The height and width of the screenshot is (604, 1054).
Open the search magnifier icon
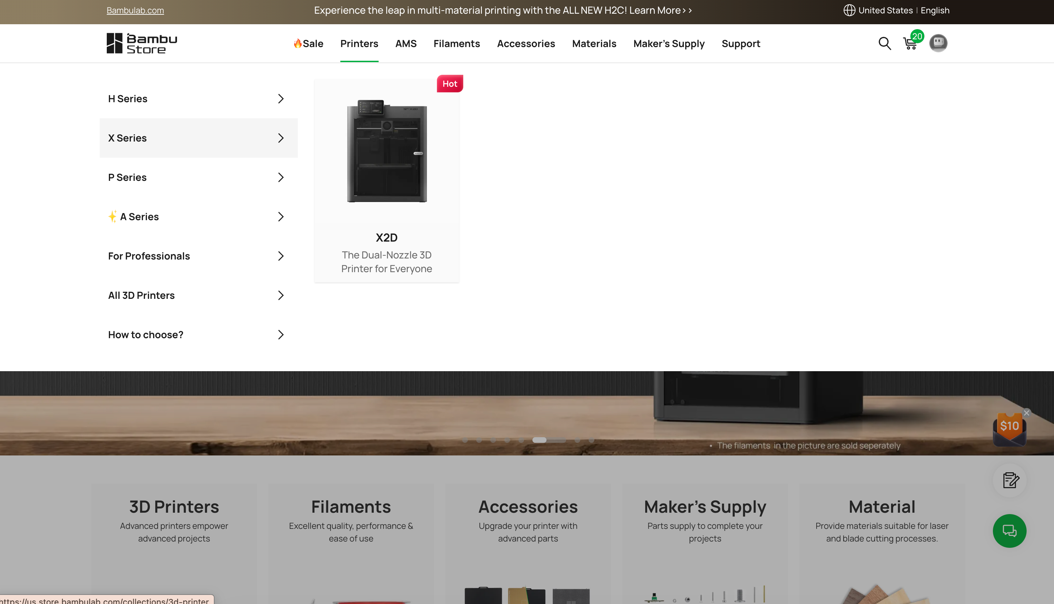tap(884, 43)
